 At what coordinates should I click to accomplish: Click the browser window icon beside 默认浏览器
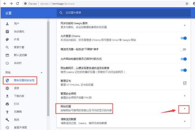pos(7,55)
